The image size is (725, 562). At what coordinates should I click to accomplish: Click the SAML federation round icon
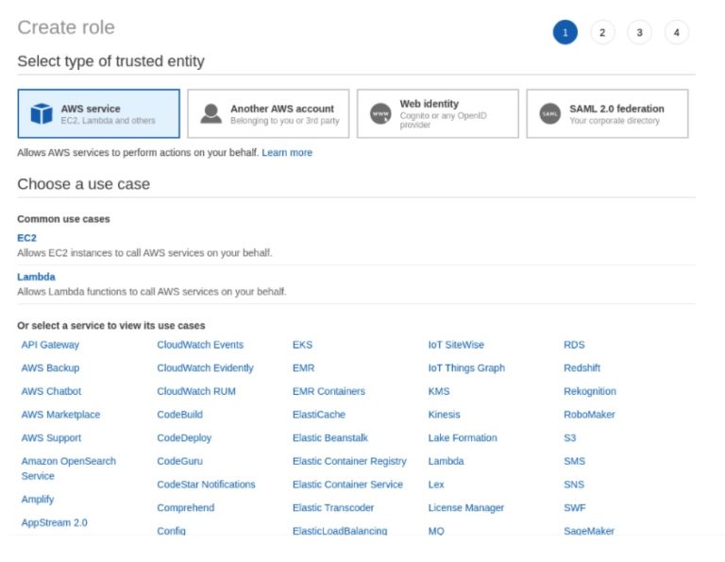549,113
